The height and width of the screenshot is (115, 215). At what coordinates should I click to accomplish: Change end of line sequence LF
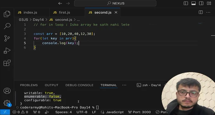(x=94, y=112)
